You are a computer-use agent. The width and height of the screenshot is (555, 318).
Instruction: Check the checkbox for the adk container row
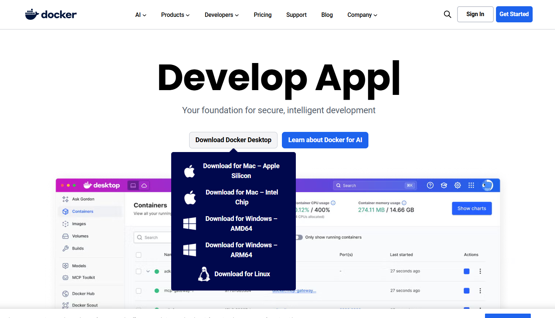click(x=139, y=271)
